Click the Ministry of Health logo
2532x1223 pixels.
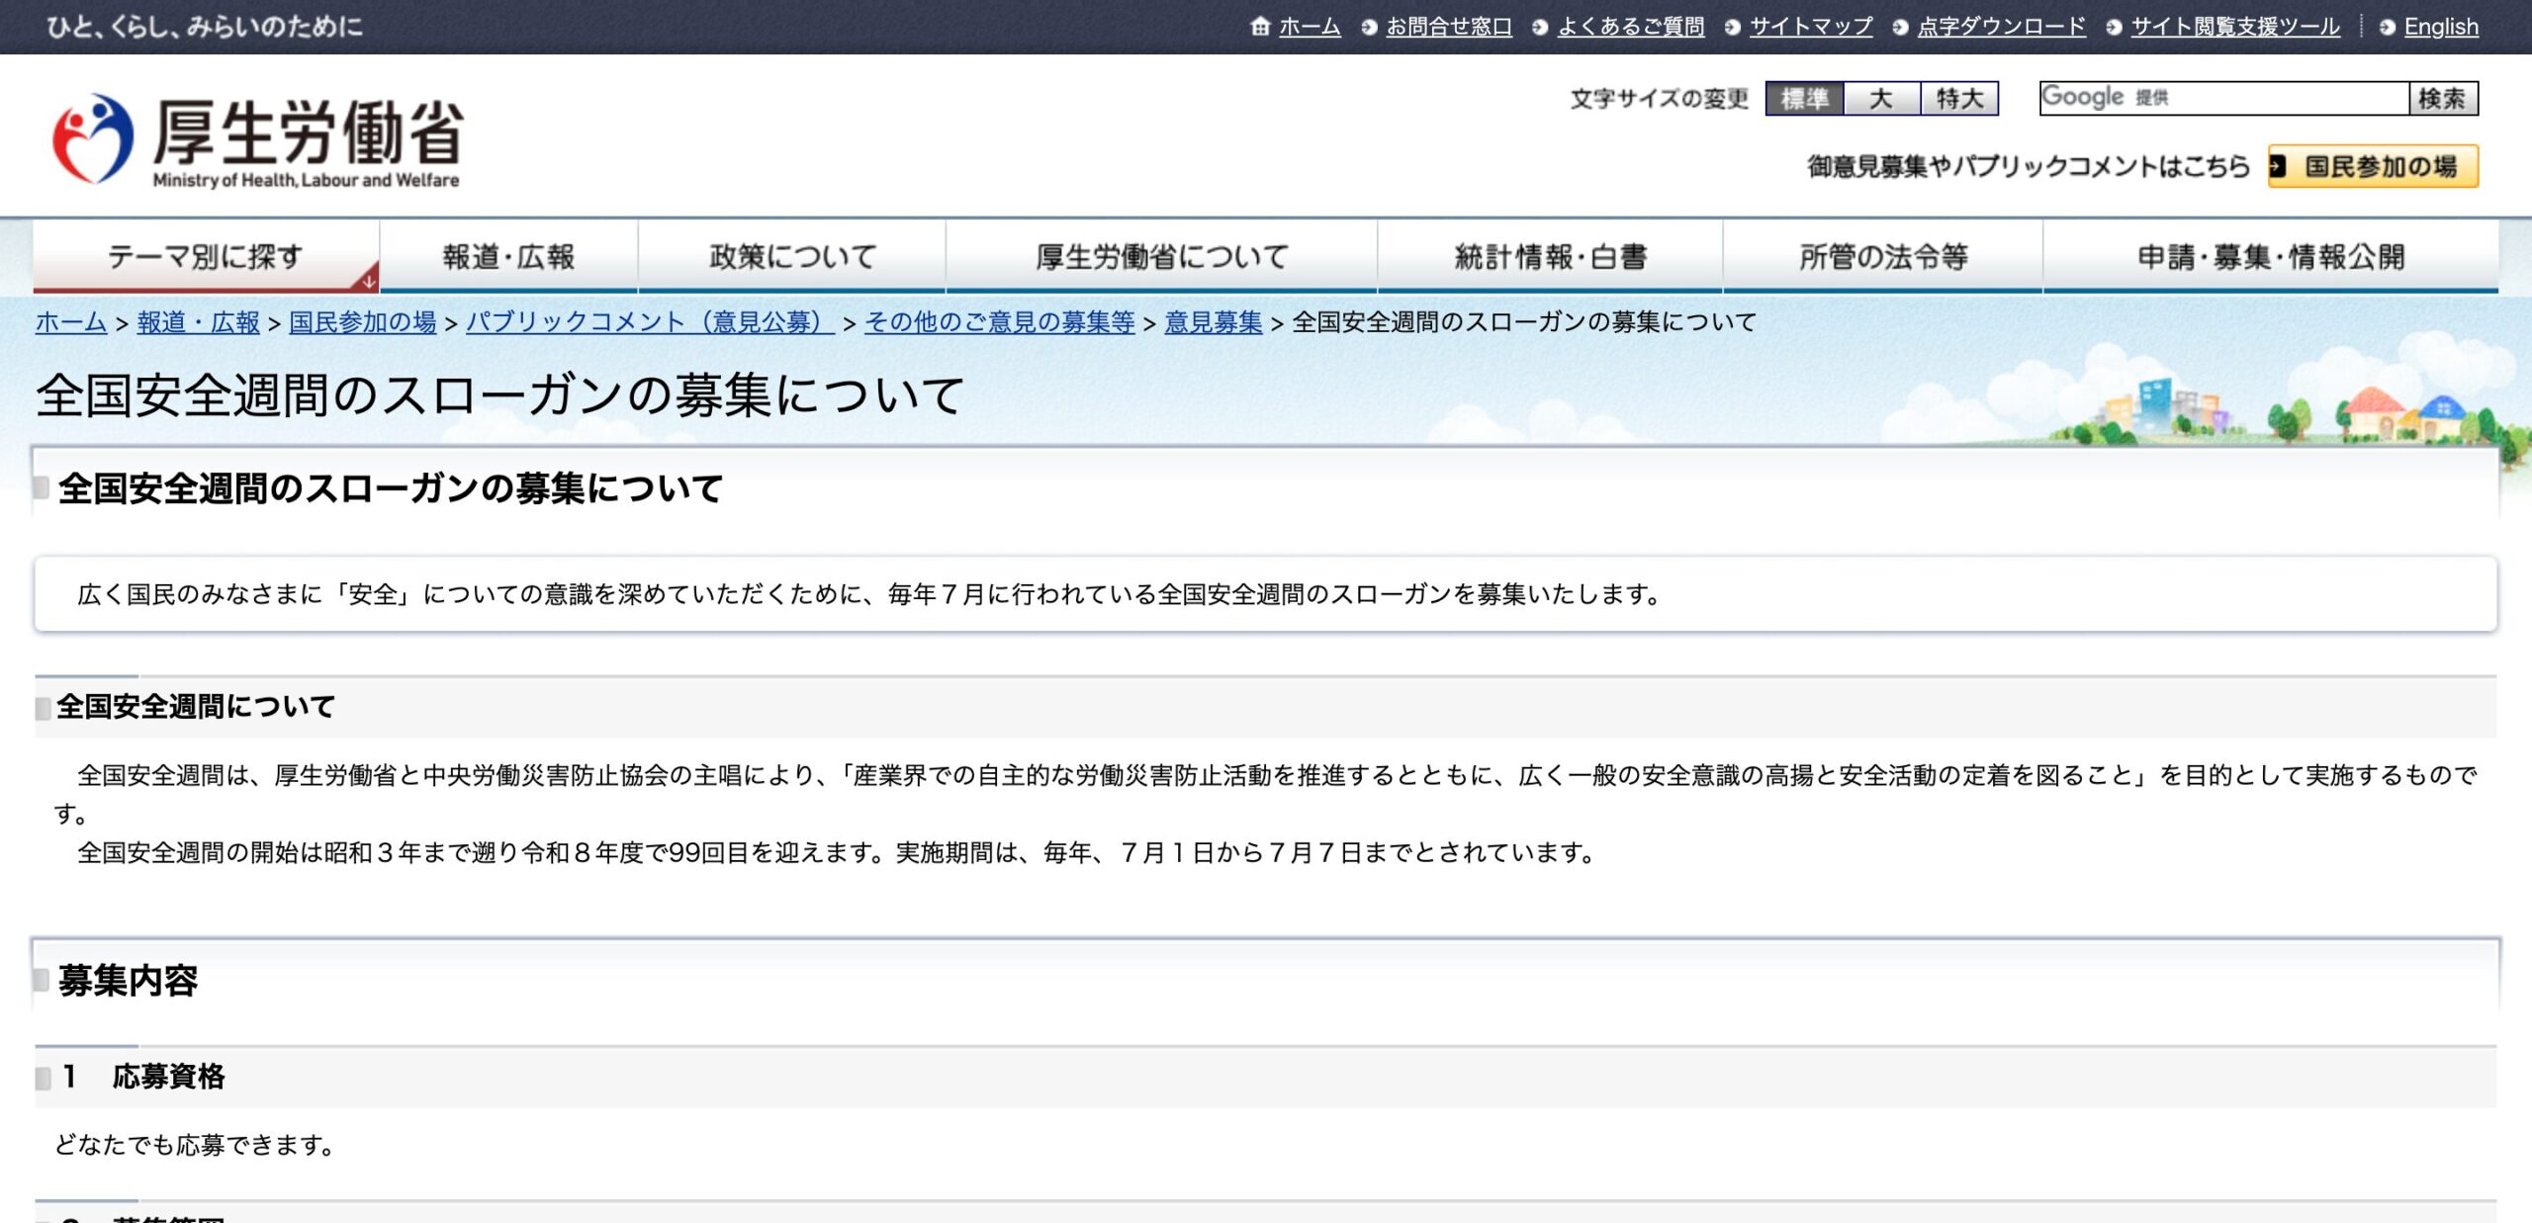coord(257,141)
